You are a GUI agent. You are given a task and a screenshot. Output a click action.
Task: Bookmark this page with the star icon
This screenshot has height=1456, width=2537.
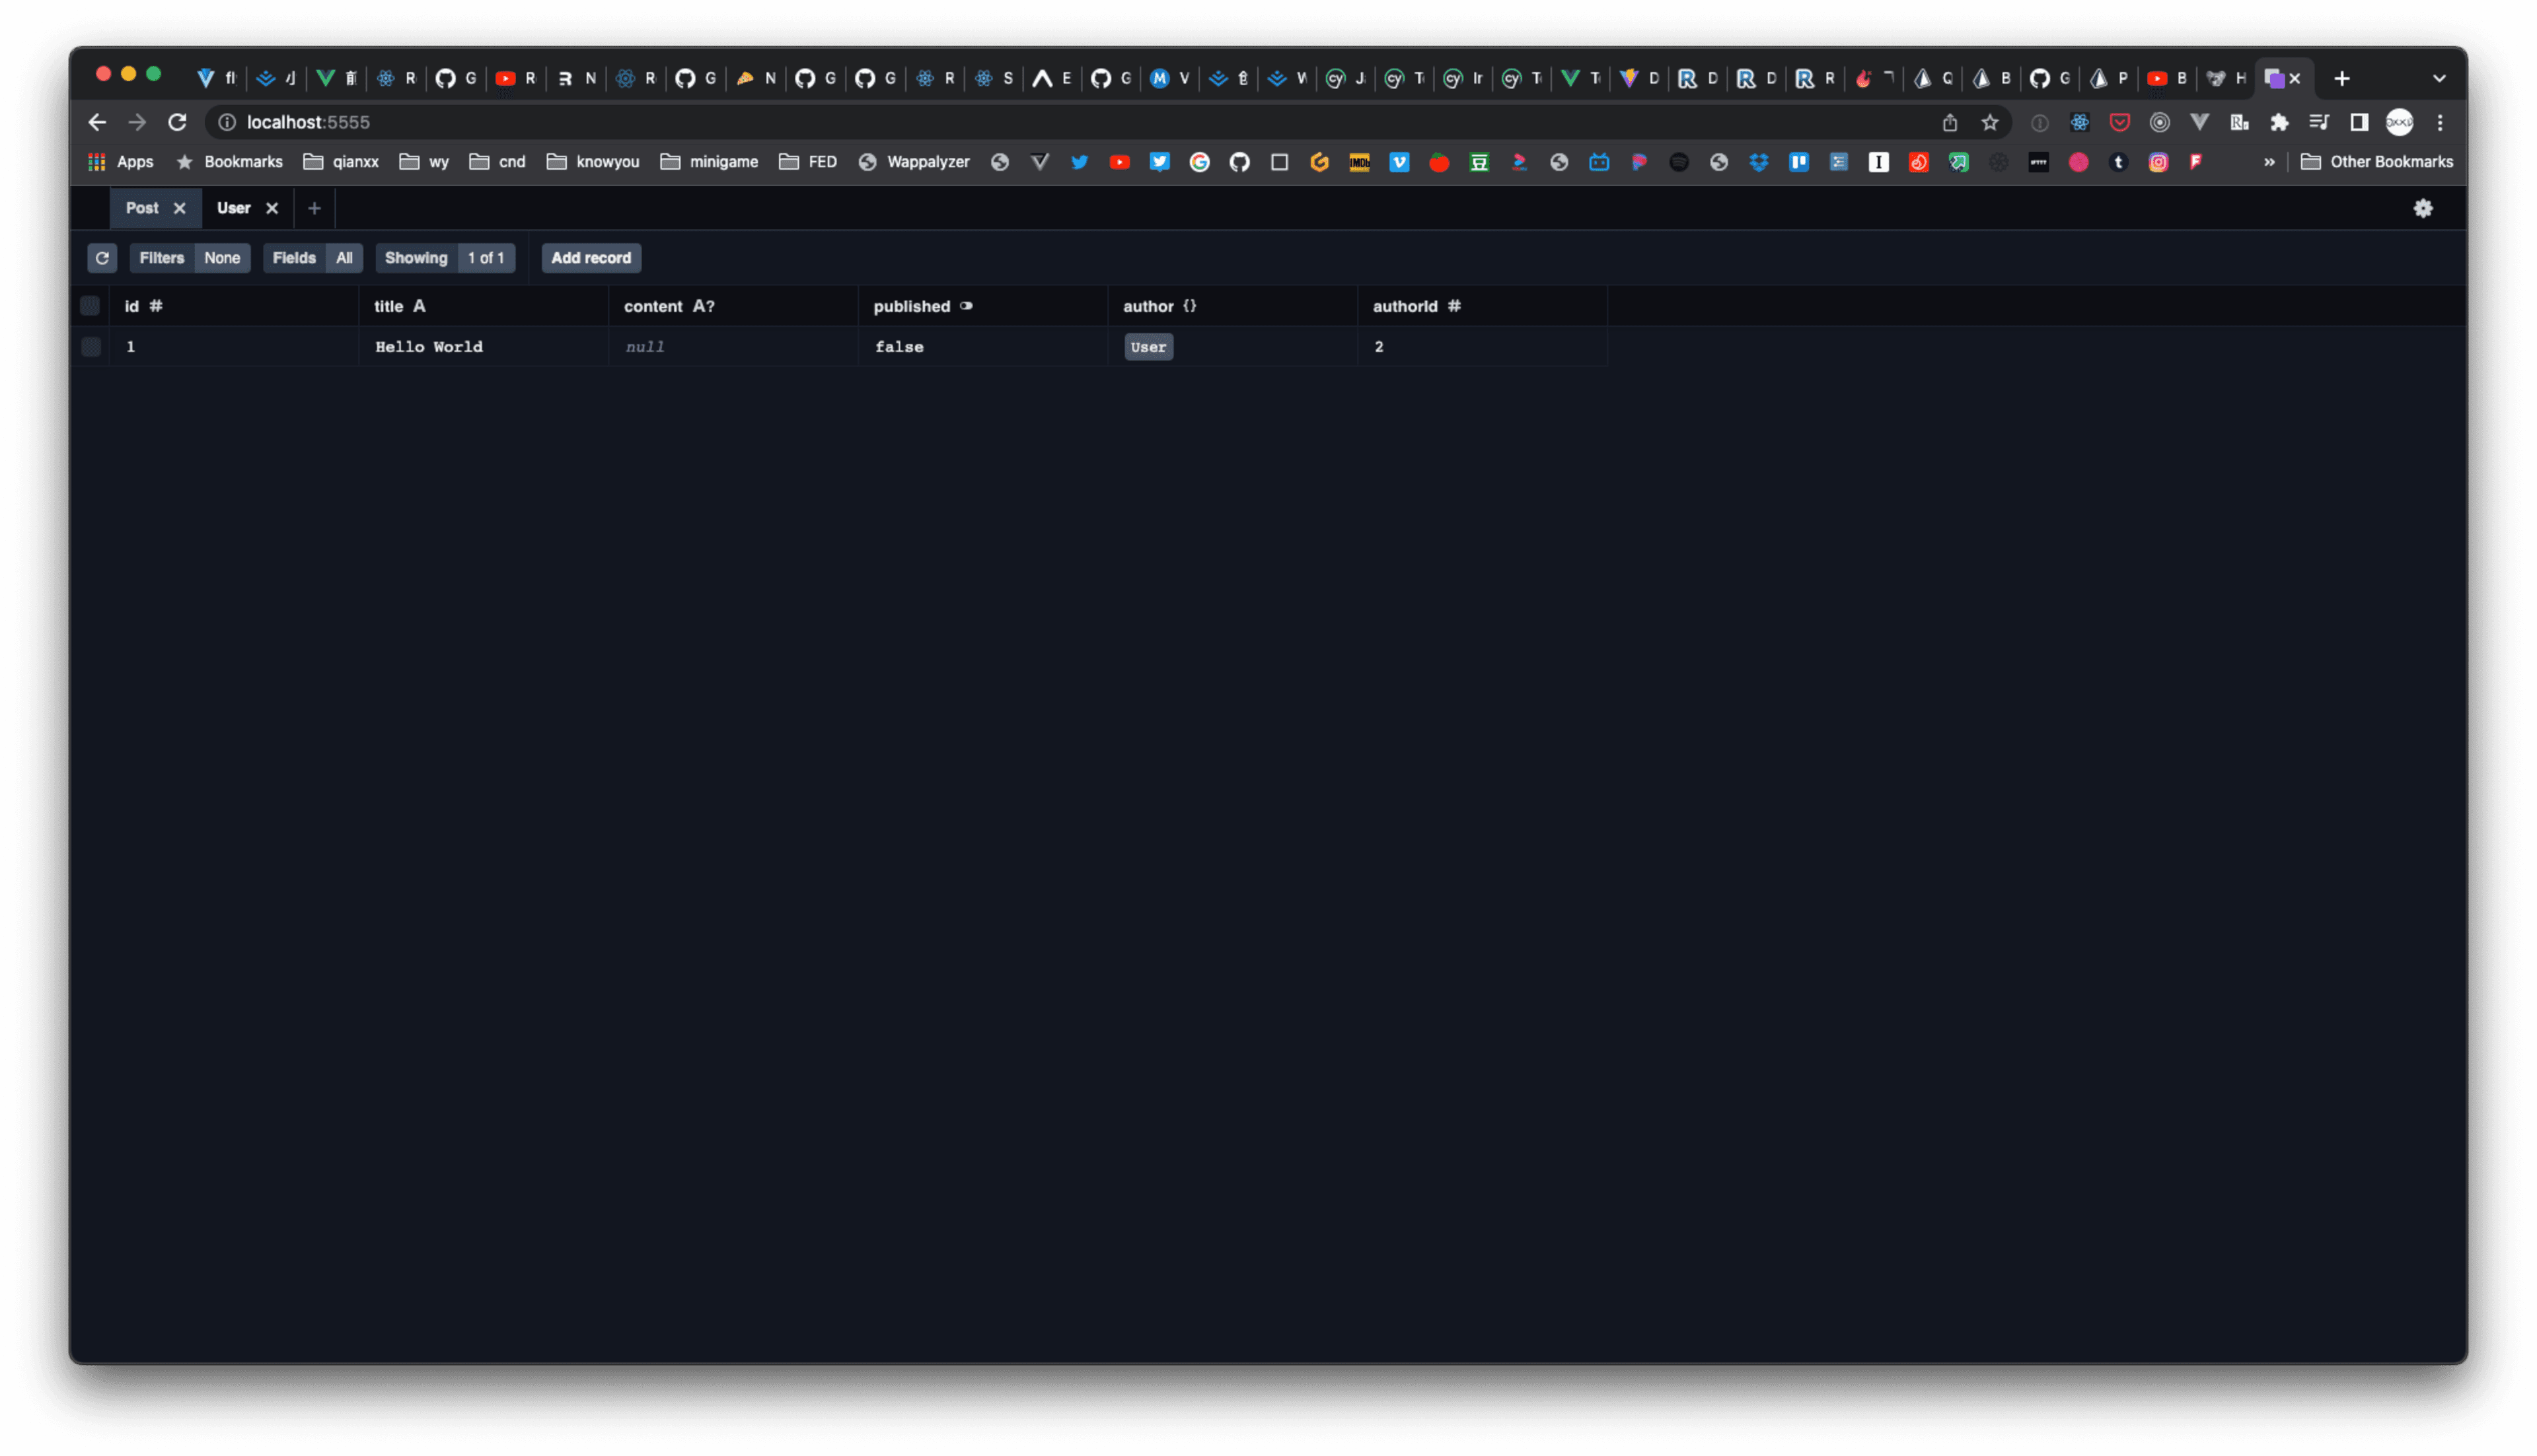(1989, 122)
